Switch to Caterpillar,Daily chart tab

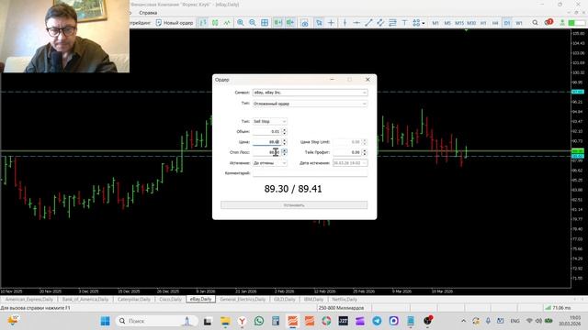[134, 300]
